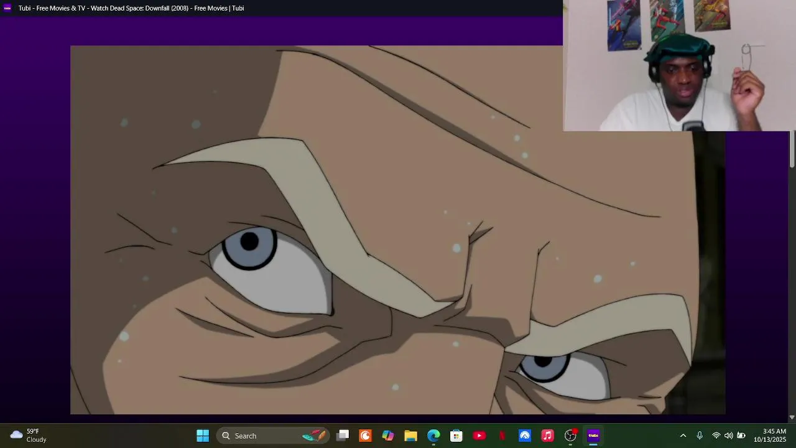
Task: Open OBS Studio from taskbar
Action: click(570, 436)
